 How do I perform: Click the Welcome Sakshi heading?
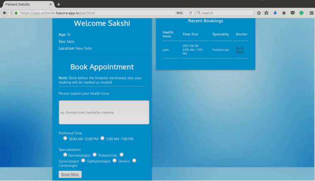102,23
